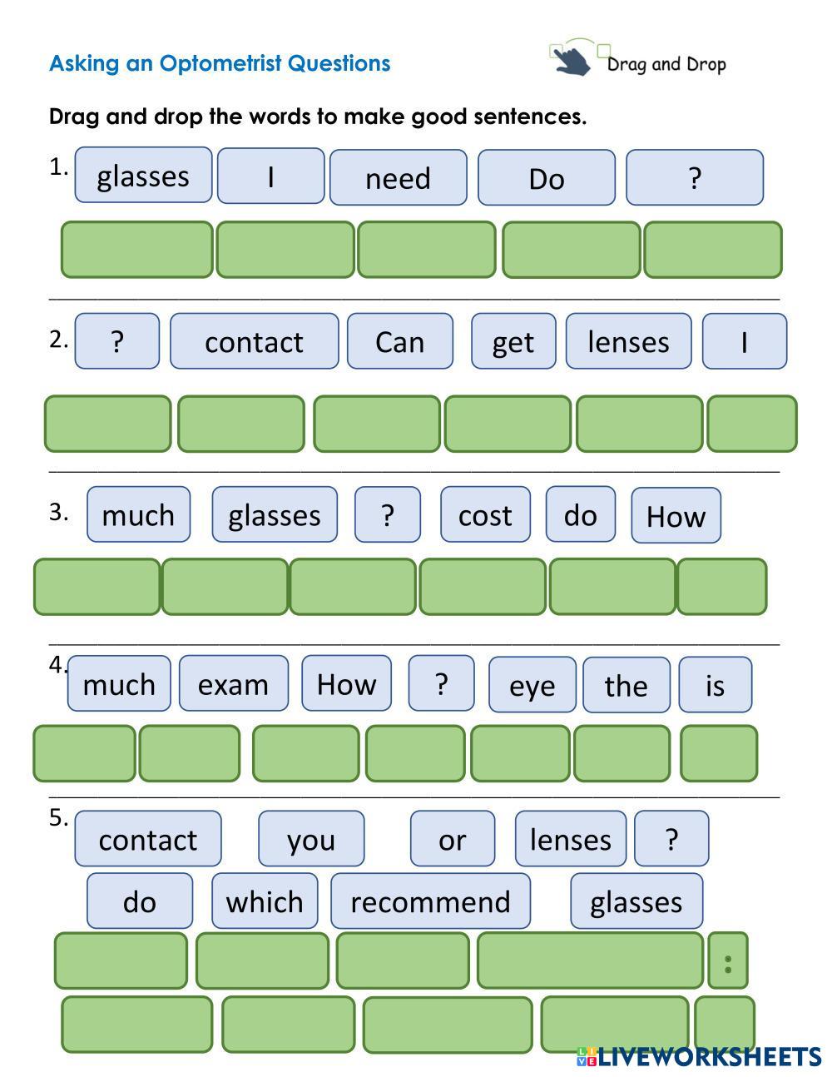
Task: Click the 'or' word tile
Action: click(452, 839)
